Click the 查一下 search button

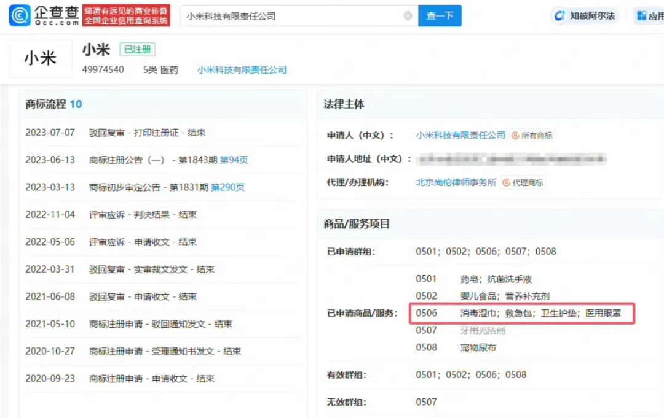click(x=440, y=15)
